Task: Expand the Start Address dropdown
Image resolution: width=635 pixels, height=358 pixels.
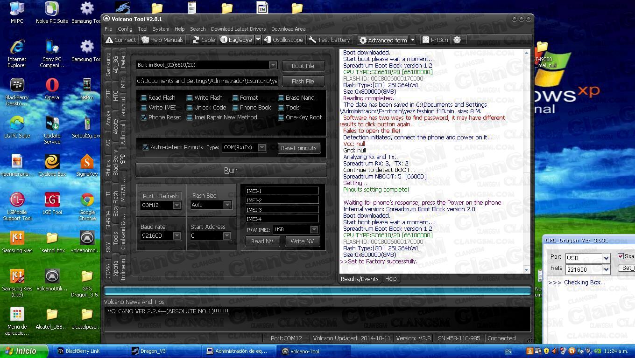Action: click(227, 236)
